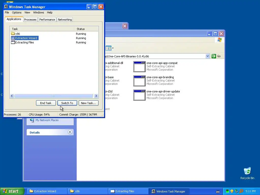This screenshot has height=195, width=260.
Task: Minimize the x86 Explorer window
Action: (209, 34)
